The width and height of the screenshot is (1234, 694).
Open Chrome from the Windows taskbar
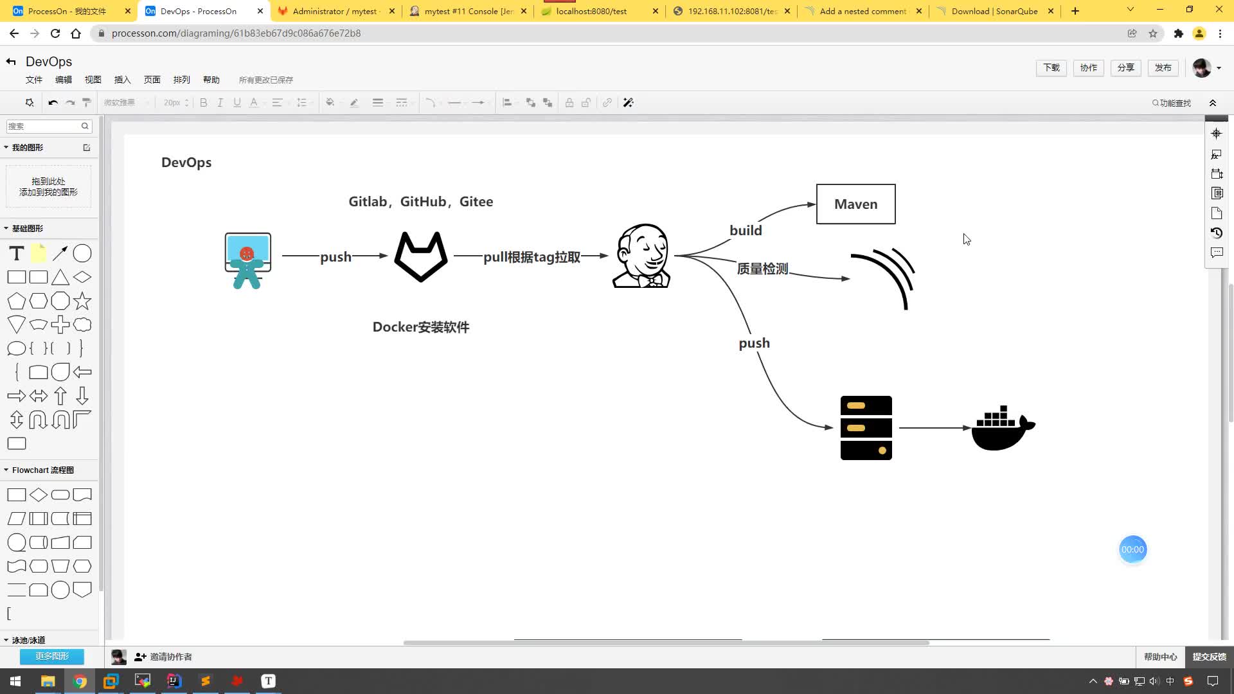[80, 681]
